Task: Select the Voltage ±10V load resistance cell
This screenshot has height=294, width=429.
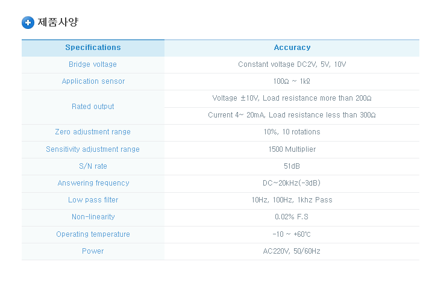Action: click(x=292, y=98)
